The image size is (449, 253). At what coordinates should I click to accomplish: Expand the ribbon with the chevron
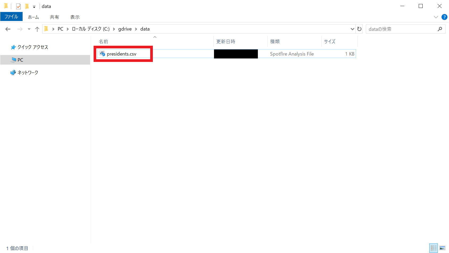click(x=436, y=17)
